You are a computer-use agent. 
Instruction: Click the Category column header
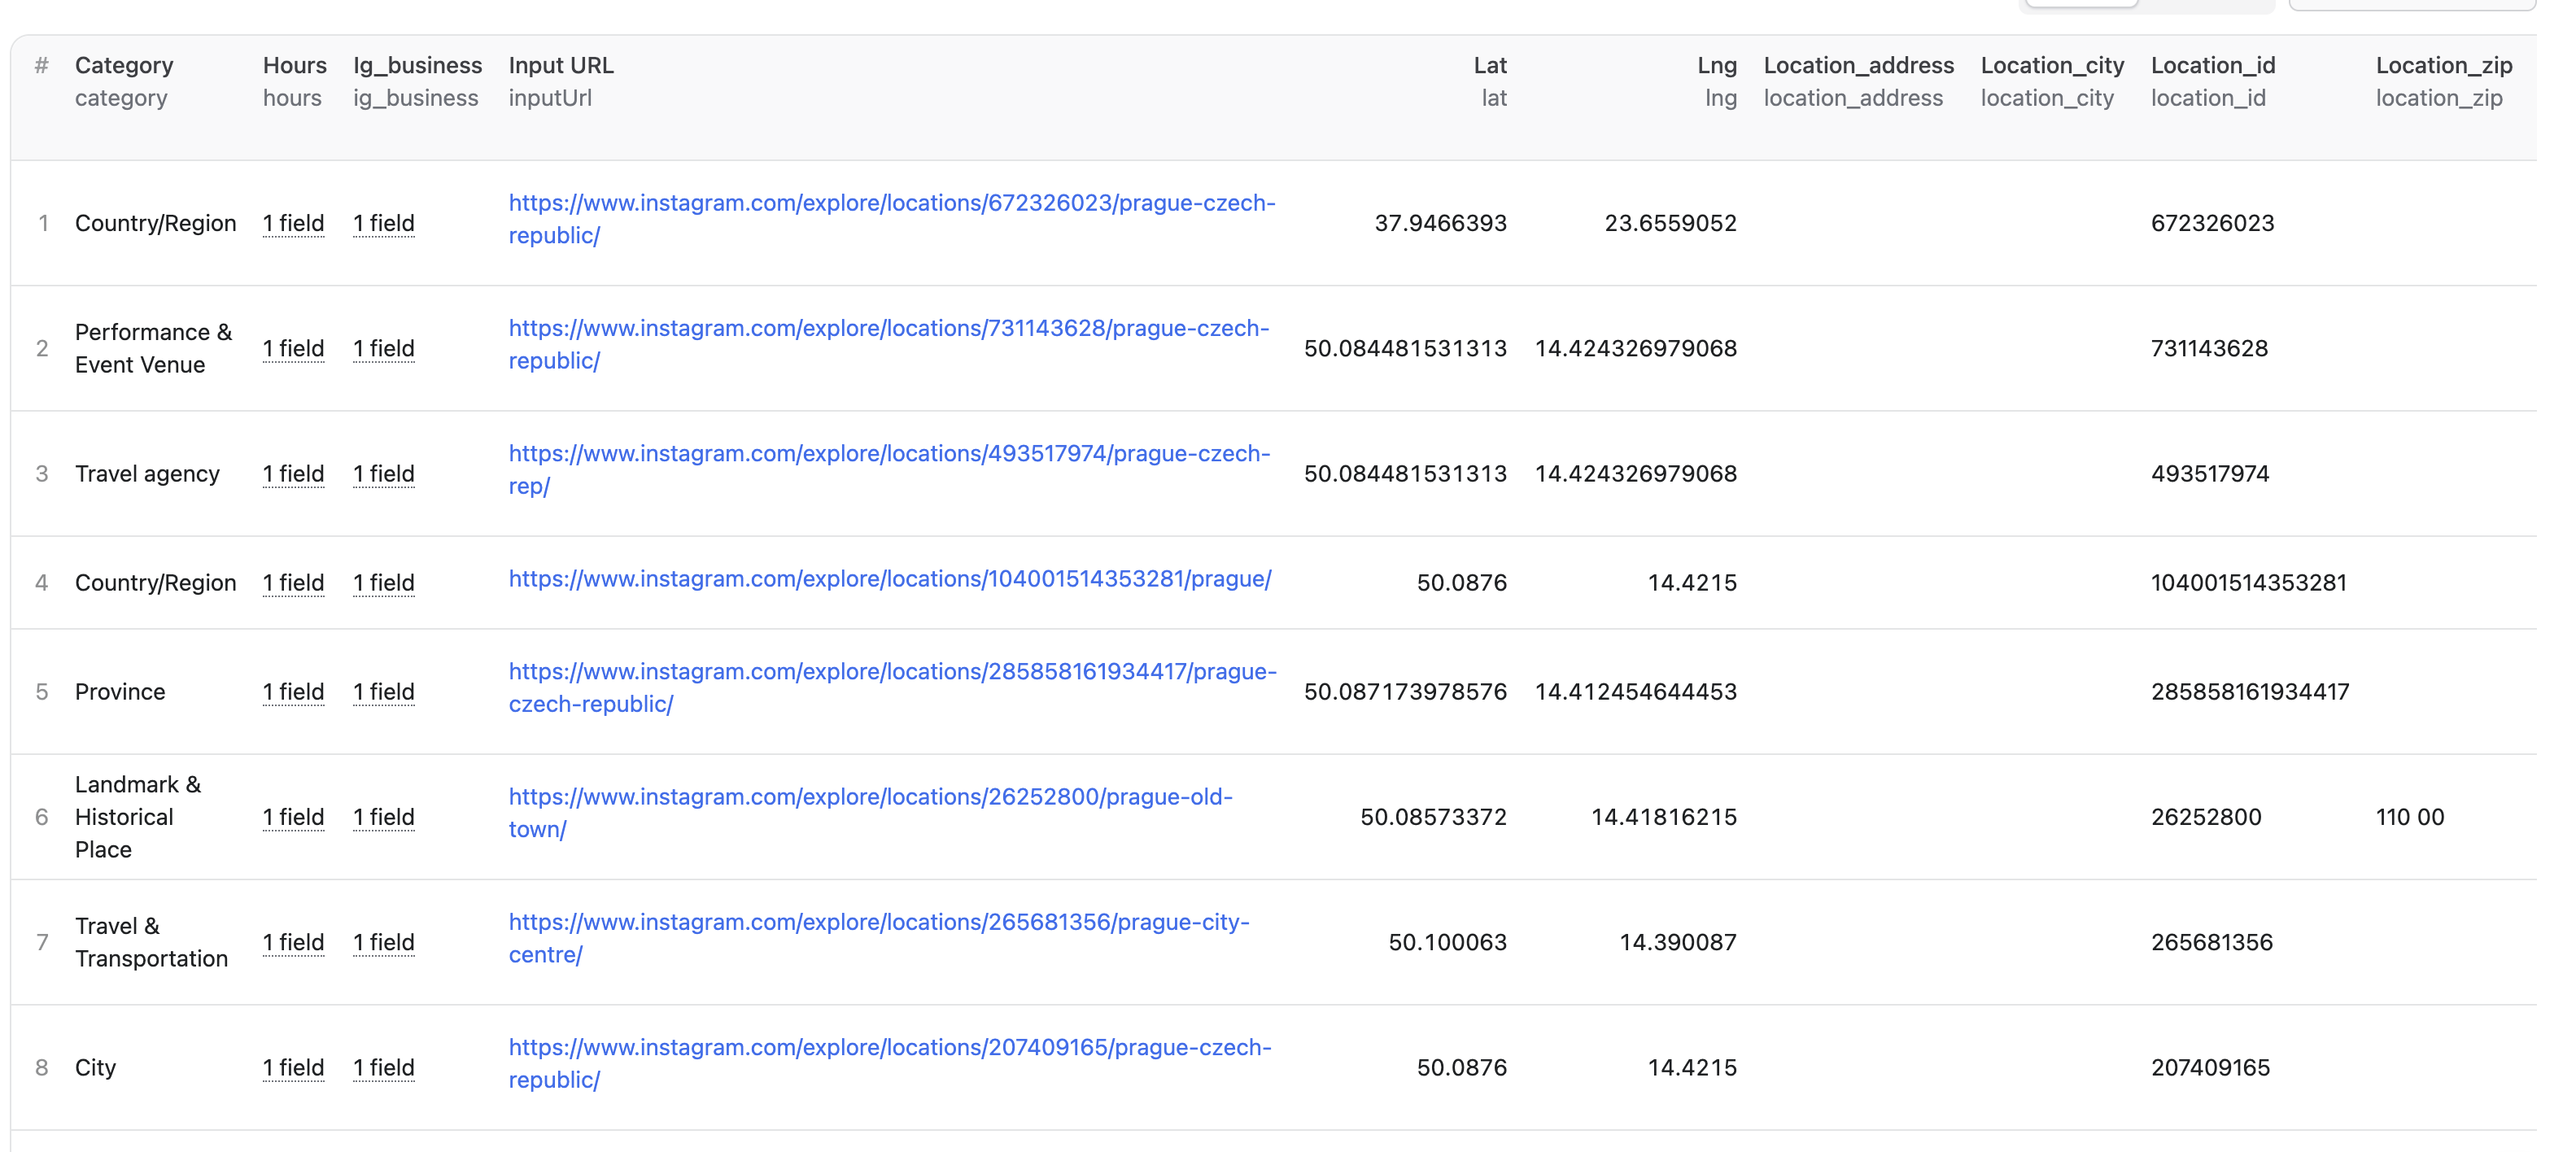point(124,66)
